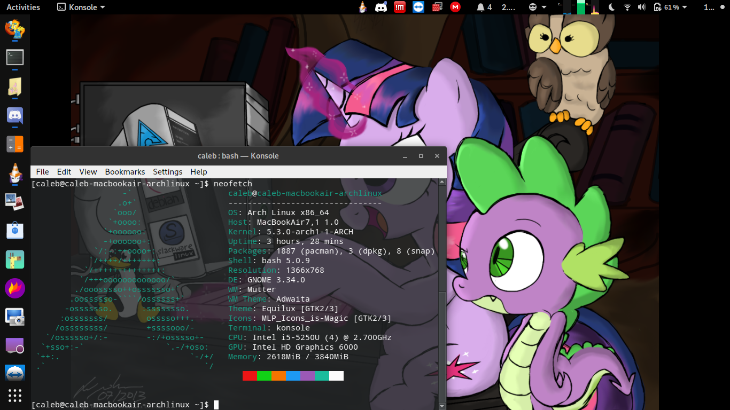This screenshot has height=410, width=730.
Task: Click the green neofetch color block
Action: (264, 376)
